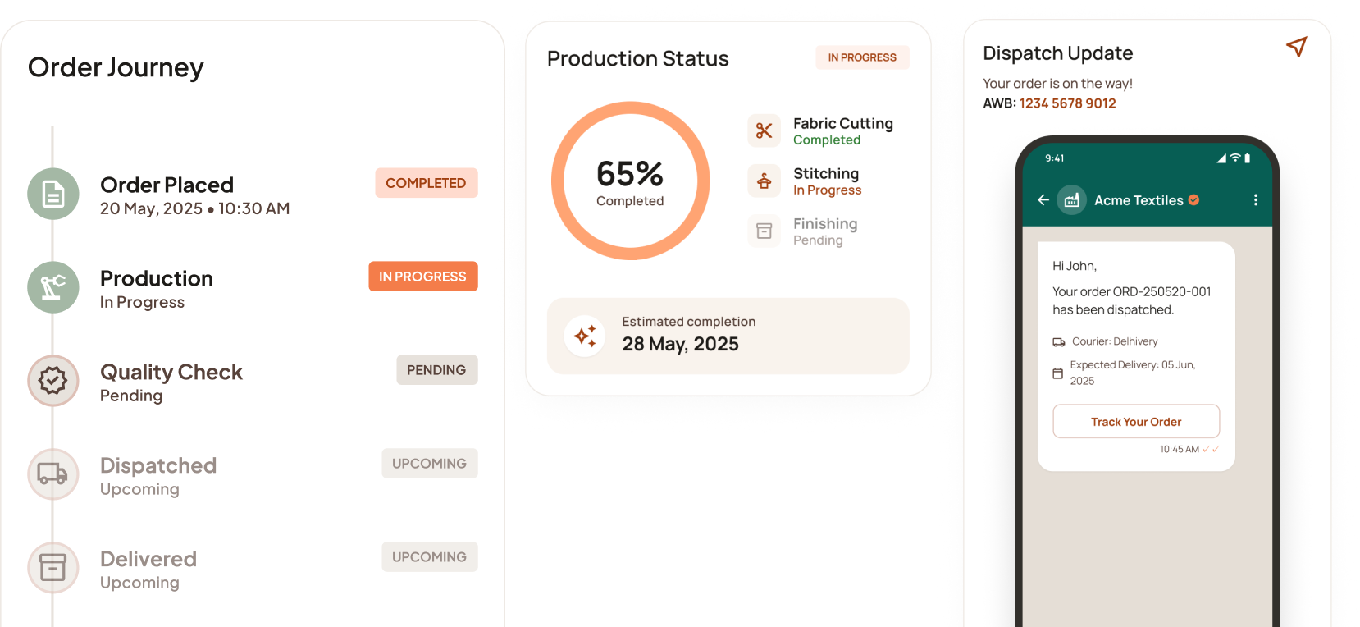Click the IN PROGRESS tag in Production Status
The height and width of the screenshot is (627, 1360).
point(862,57)
